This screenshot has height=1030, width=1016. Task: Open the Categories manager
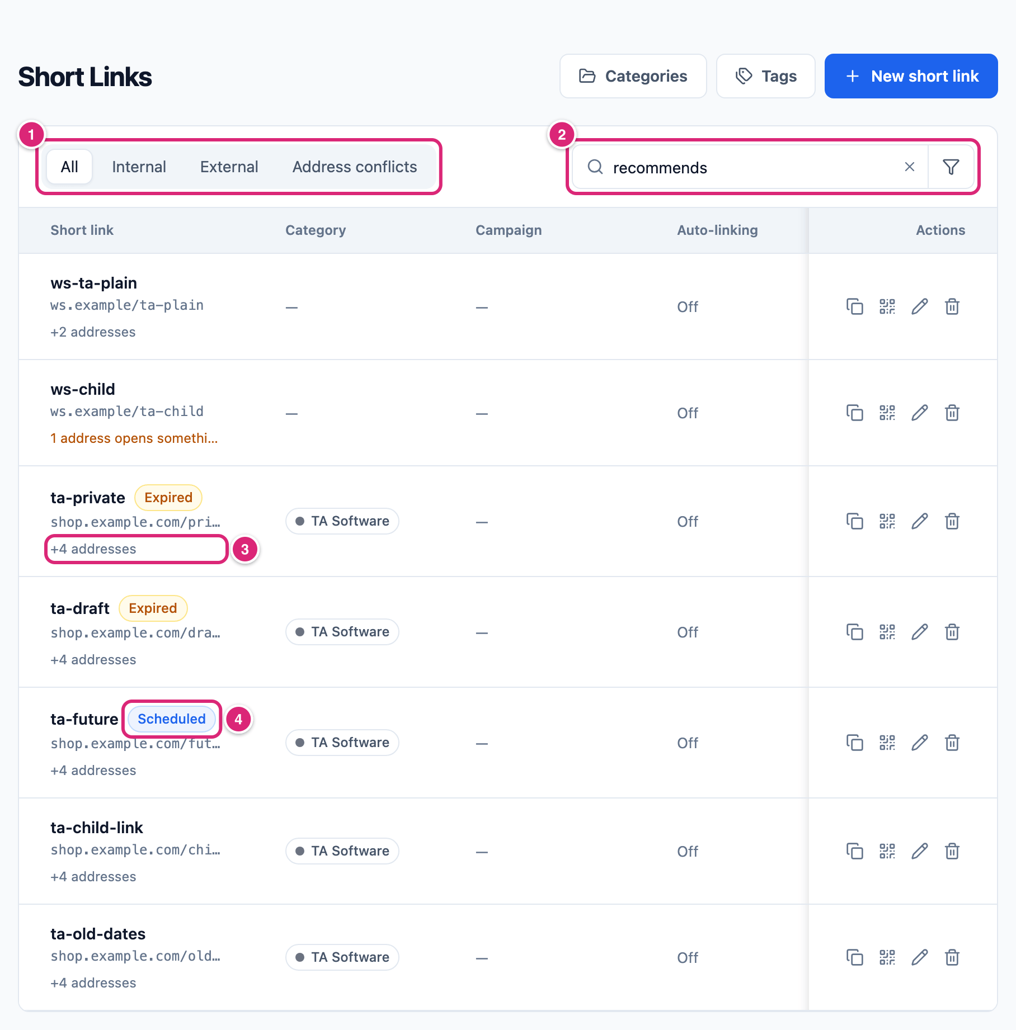coord(633,76)
